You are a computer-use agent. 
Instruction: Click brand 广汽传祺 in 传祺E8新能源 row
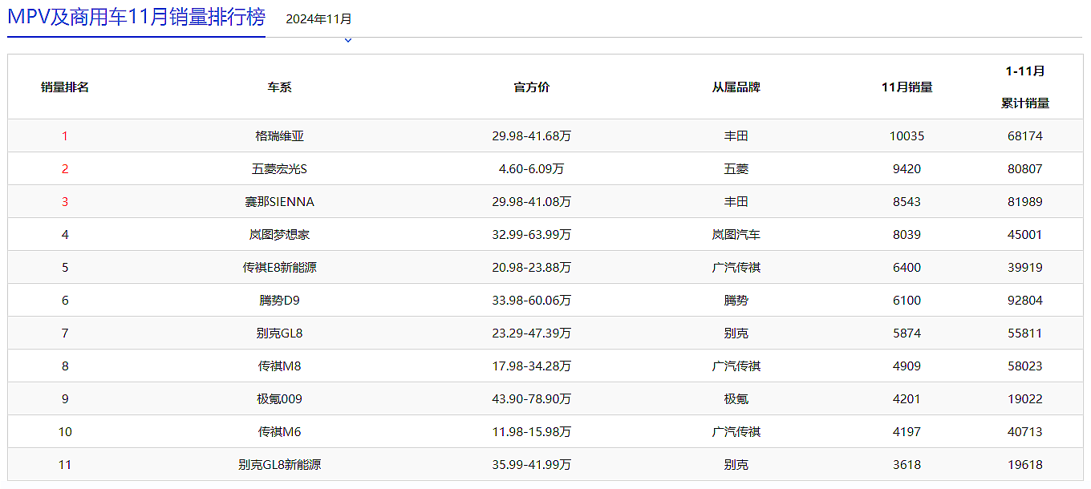pyautogui.click(x=736, y=268)
